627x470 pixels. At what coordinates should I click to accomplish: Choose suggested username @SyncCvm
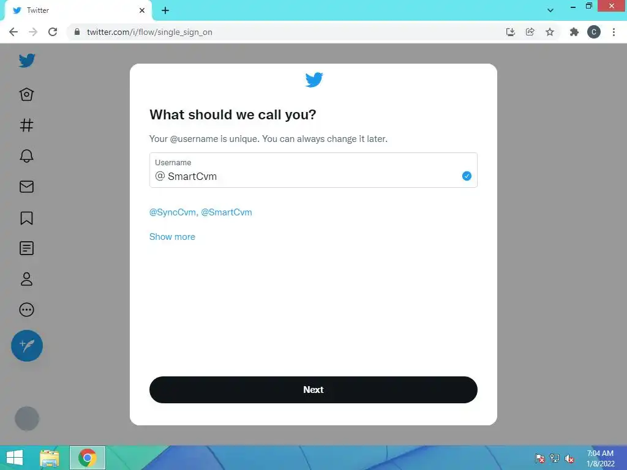tap(173, 212)
